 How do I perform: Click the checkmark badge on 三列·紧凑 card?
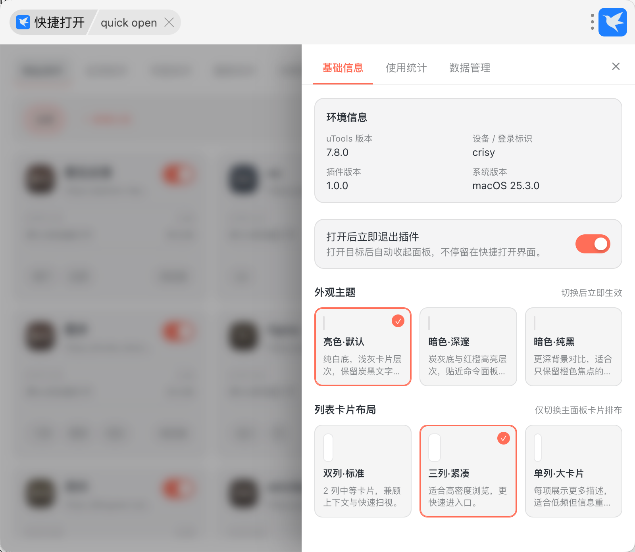click(x=503, y=438)
